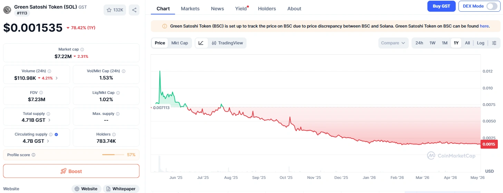This screenshot has height=193, width=503.
Task: Click the globe icon on Website
Action: coord(77,189)
